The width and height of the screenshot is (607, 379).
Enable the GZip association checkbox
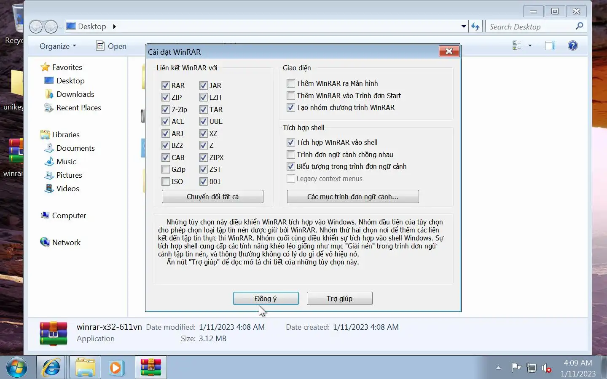click(166, 169)
